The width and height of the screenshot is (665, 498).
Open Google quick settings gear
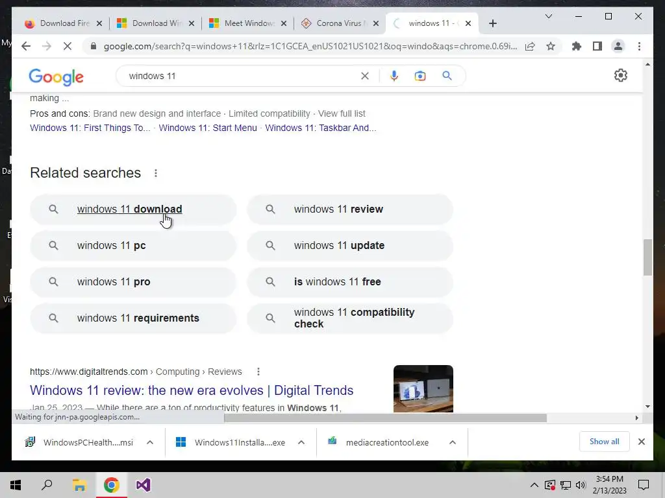[620, 75]
